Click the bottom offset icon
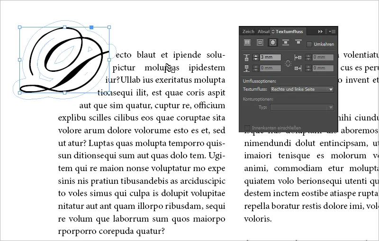 click(246, 68)
